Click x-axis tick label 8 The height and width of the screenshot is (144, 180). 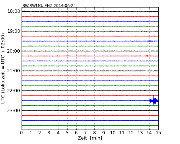94,133
